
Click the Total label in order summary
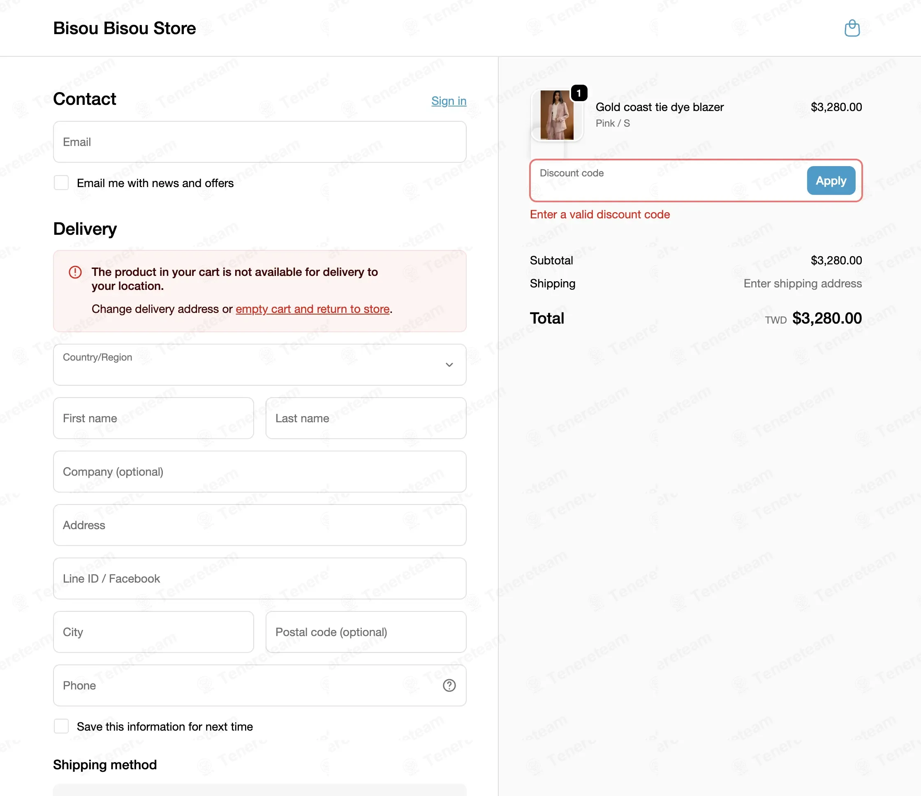(547, 318)
